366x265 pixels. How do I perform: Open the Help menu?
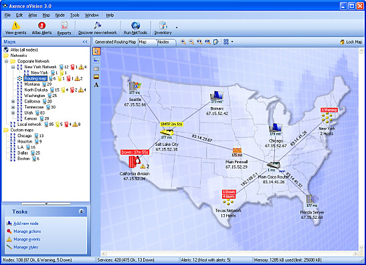110,15
